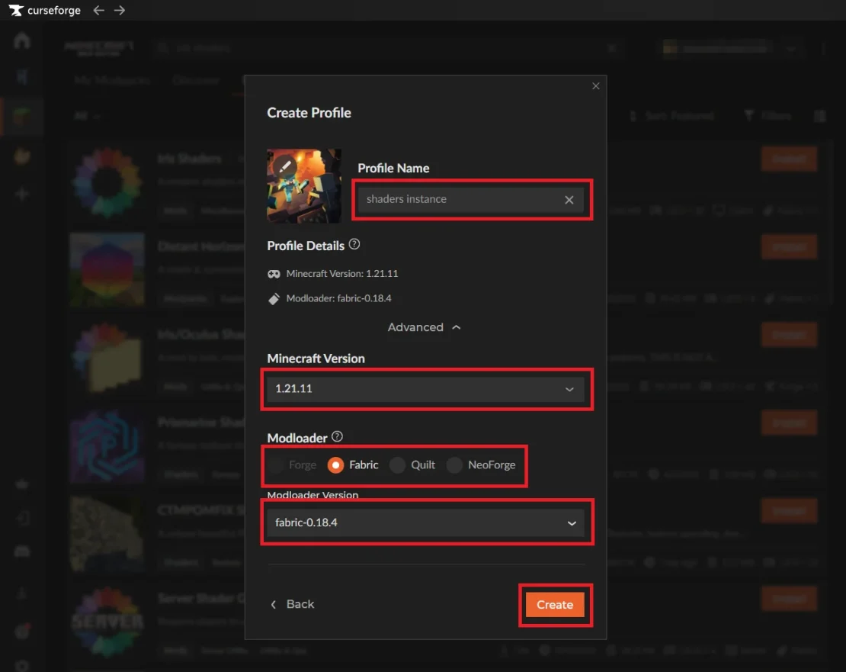Click the CurseForge logo

(45, 10)
